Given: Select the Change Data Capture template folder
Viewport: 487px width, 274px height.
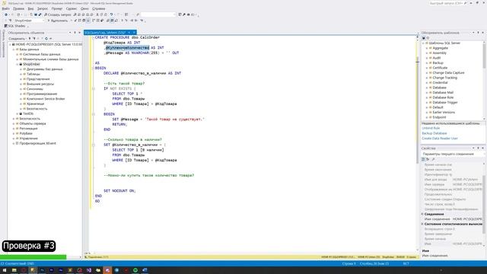Looking at the screenshot, I should coord(448,73).
